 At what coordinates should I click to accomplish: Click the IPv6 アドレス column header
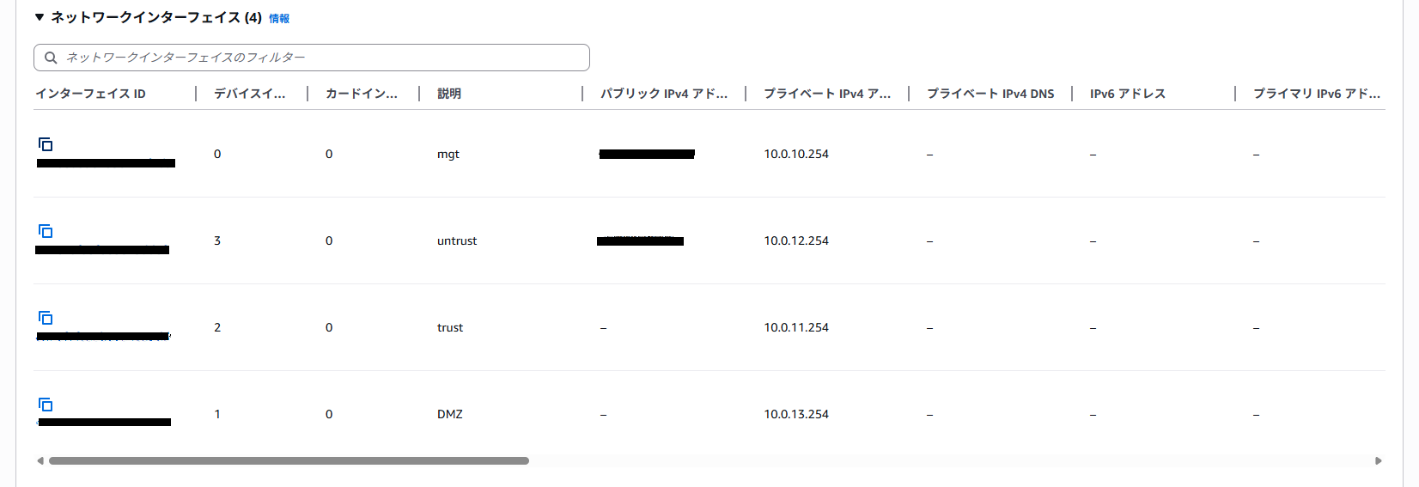(1128, 94)
